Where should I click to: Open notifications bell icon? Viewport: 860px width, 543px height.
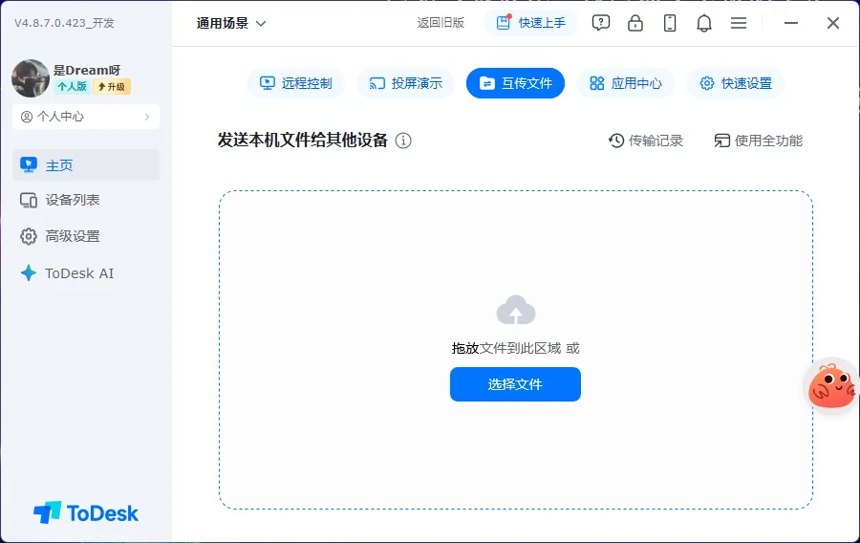pyautogui.click(x=704, y=23)
